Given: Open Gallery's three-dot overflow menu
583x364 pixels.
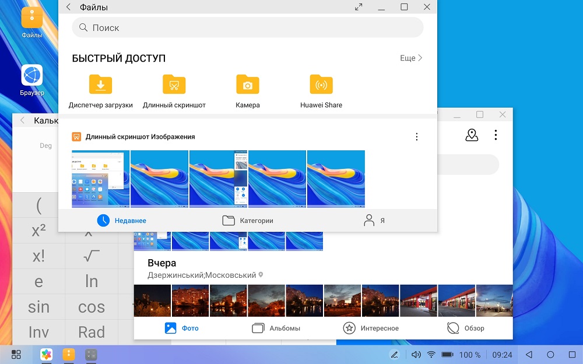Looking at the screenshot, I should (496, 135).
